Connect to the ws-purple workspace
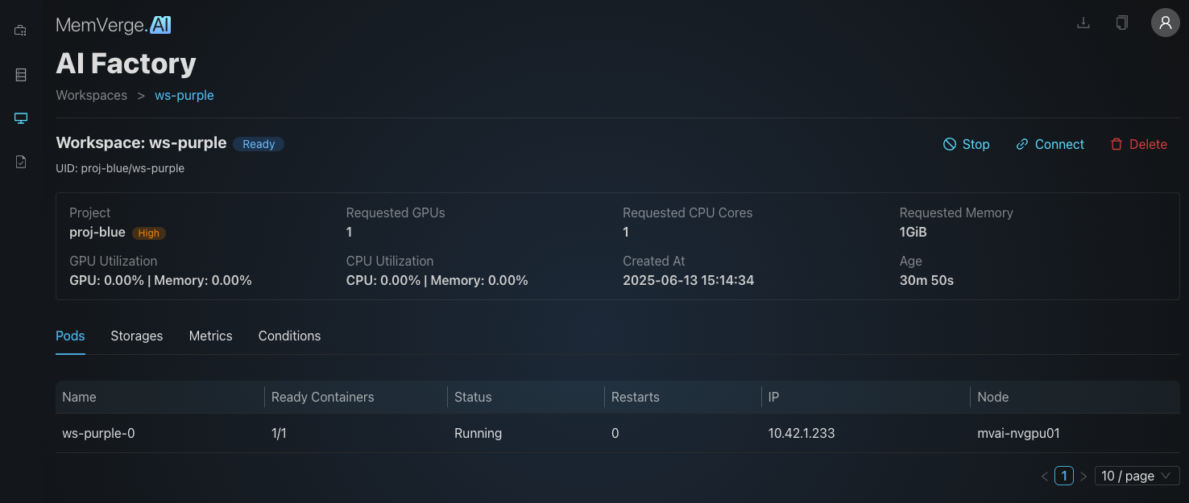Screen dimensions: 1189x503 point(1050,144)
